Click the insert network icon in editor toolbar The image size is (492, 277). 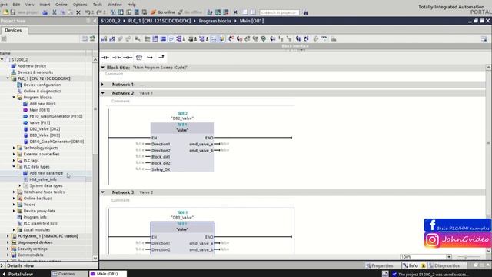[x=105, y=38]
